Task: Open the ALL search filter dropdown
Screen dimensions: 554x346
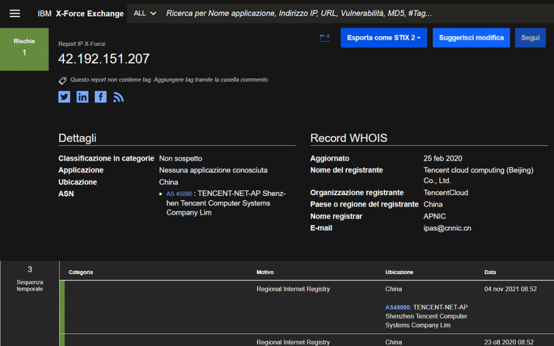Action: (144, 14)
